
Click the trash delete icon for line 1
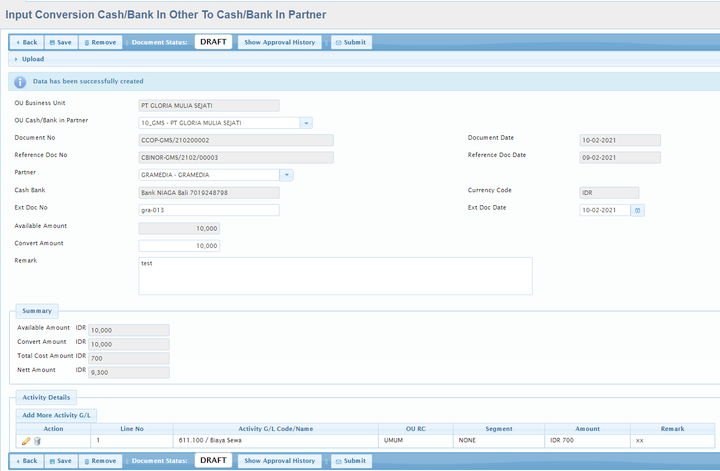click(37, 441)
